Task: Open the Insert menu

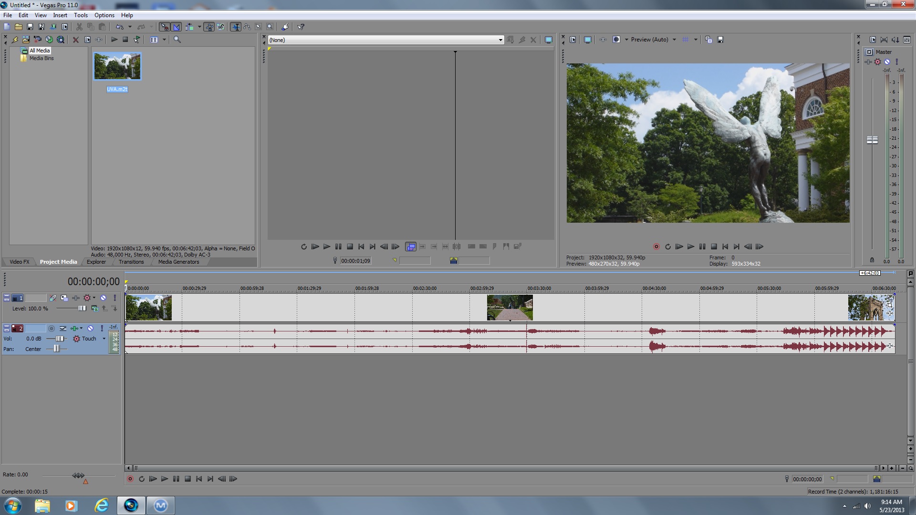Action: click(60, 15)
